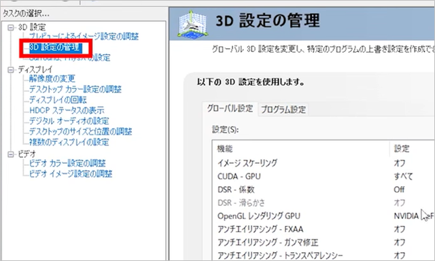Viewport: 435px width, 261px height.
Task: Collapse the ディスプレイ tree node
Action: 11,69
